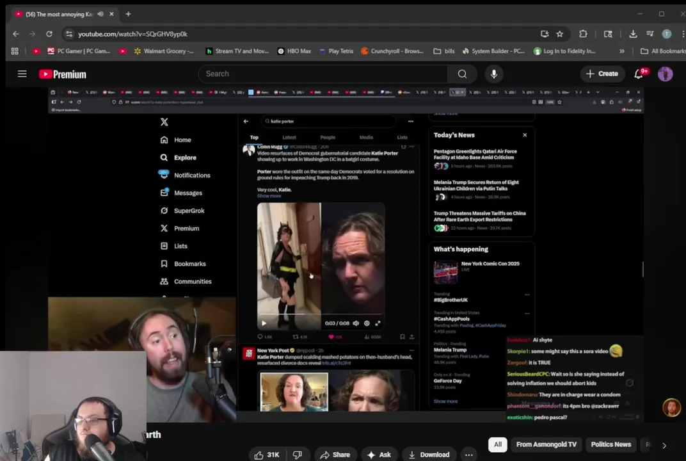Go to YouTube Premium home logo
The height and width of the screenshot is (461, 686).
[x=63, y=74]
